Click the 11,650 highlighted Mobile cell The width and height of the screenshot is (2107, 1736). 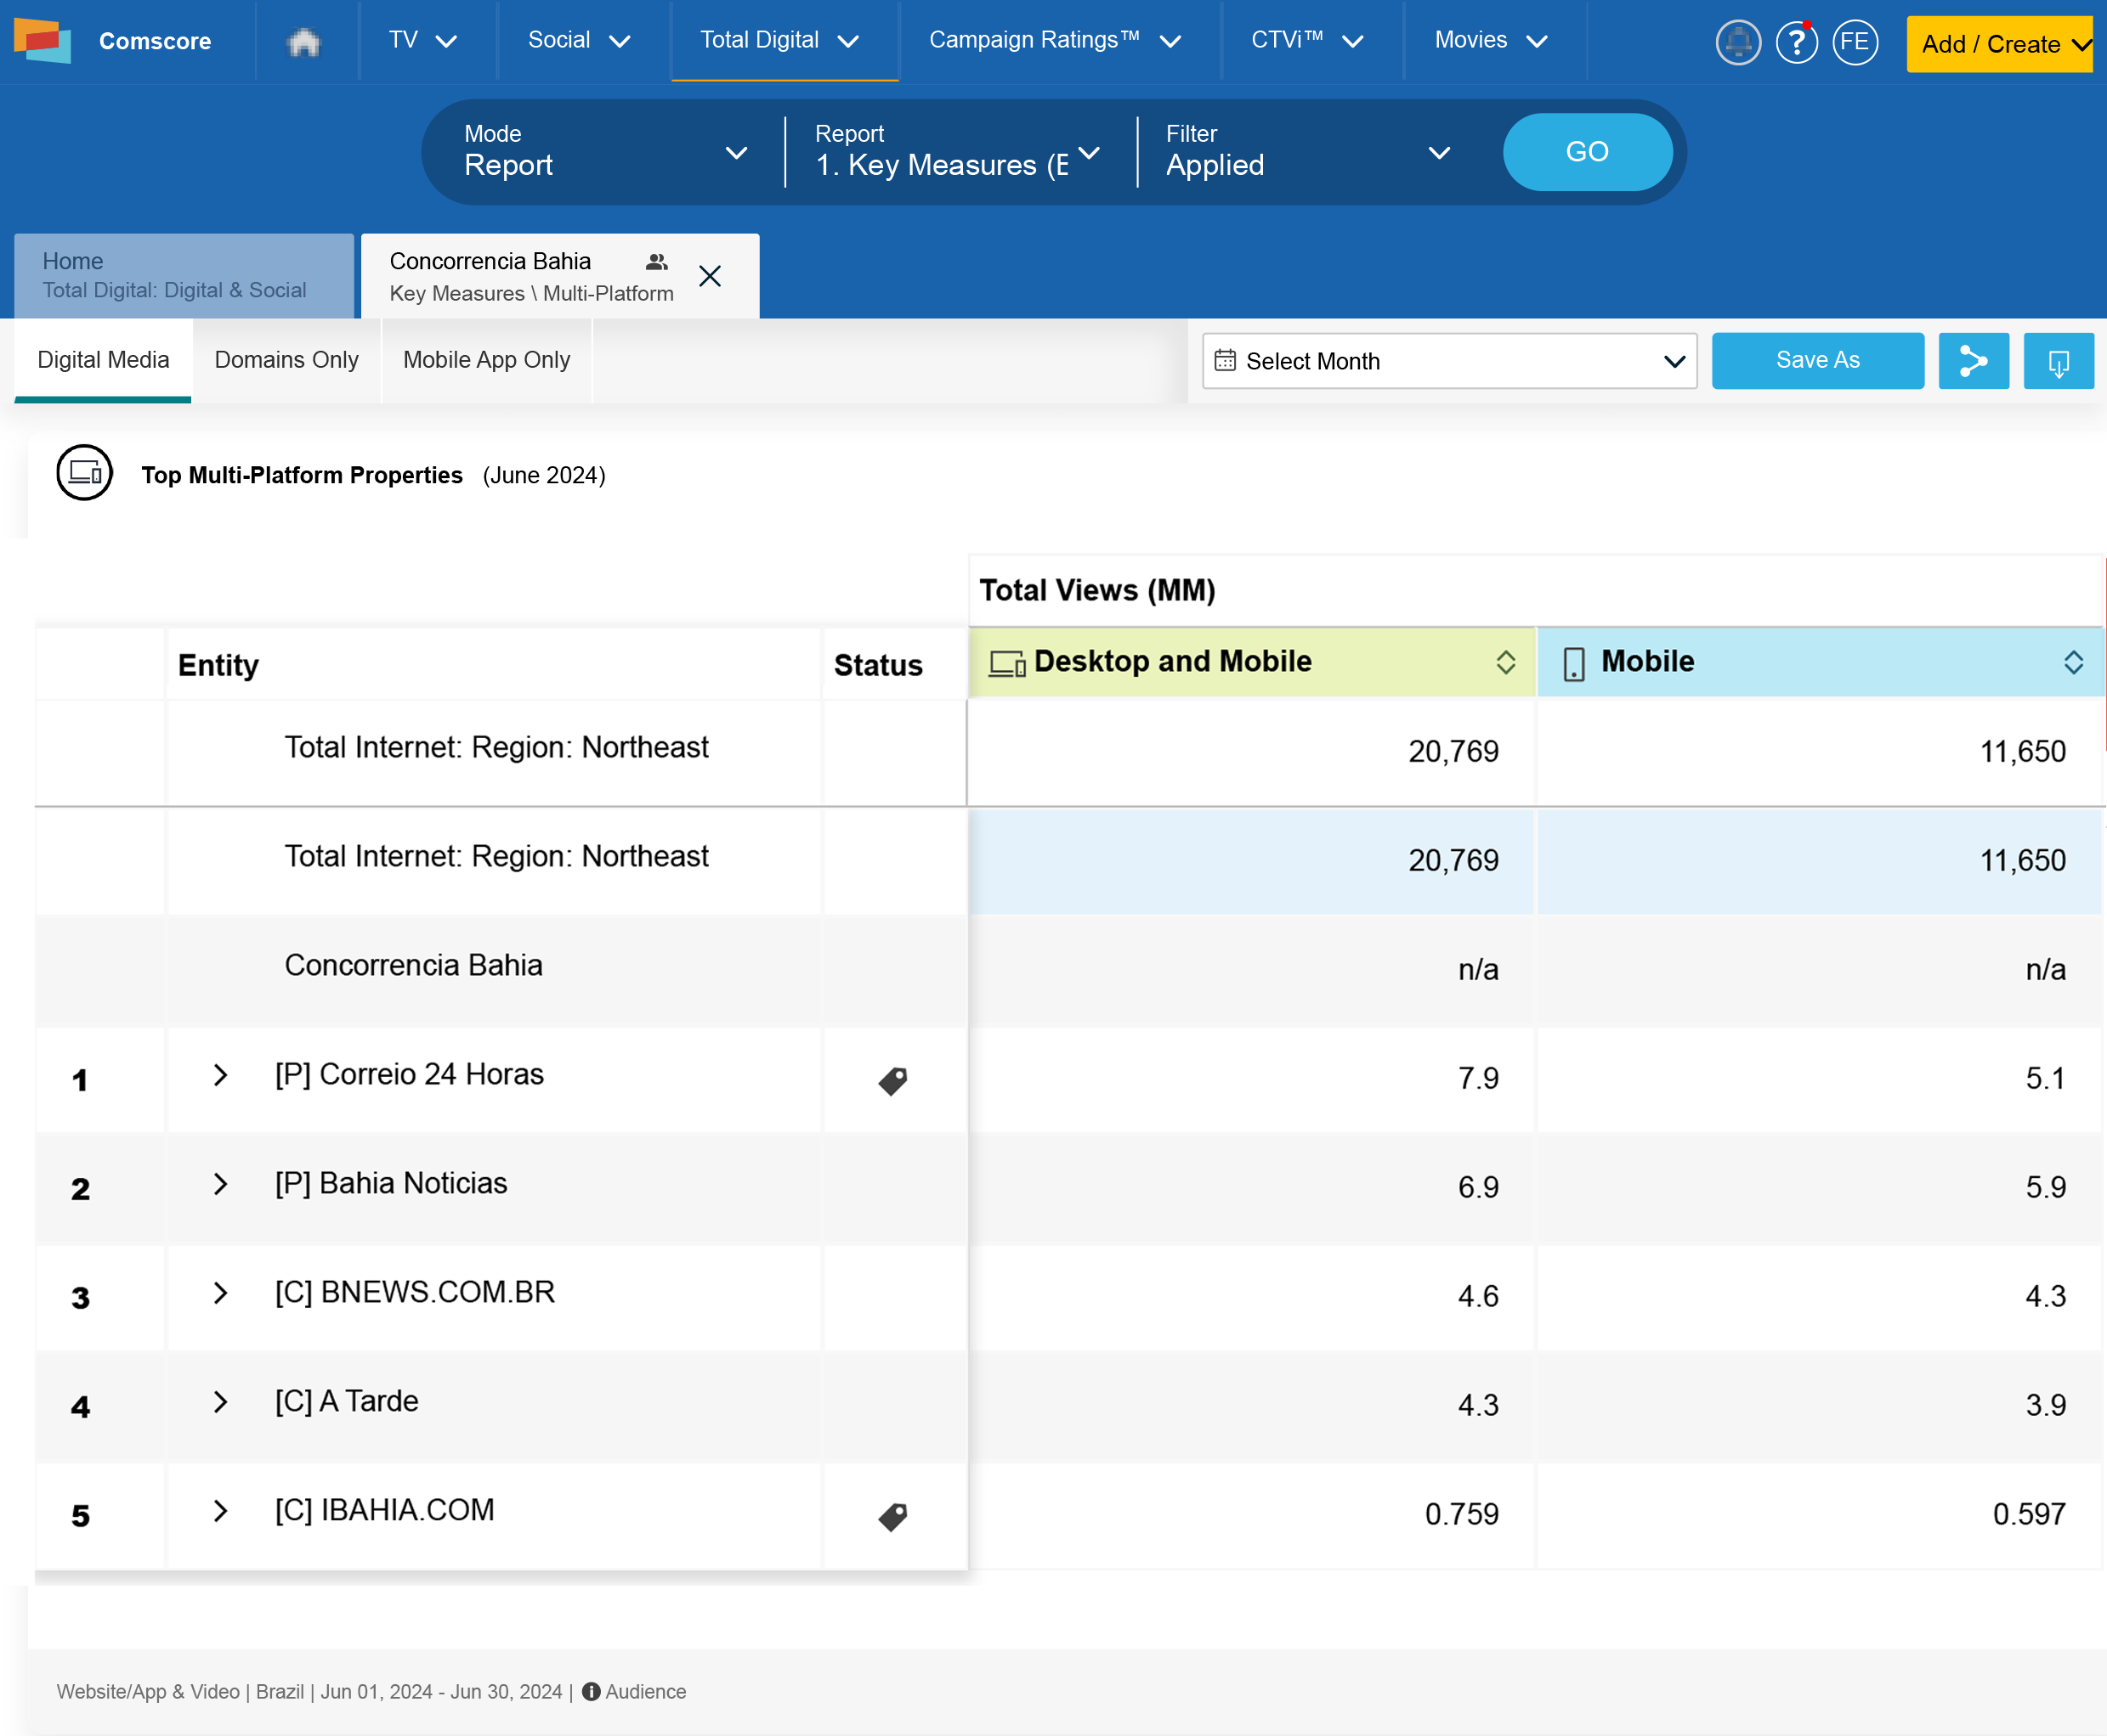(1819, 861)
